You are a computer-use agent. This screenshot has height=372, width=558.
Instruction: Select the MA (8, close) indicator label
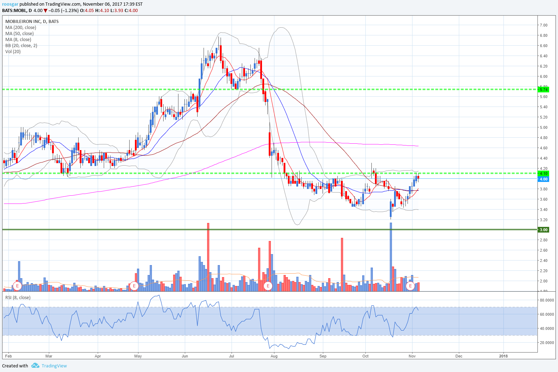18,40
